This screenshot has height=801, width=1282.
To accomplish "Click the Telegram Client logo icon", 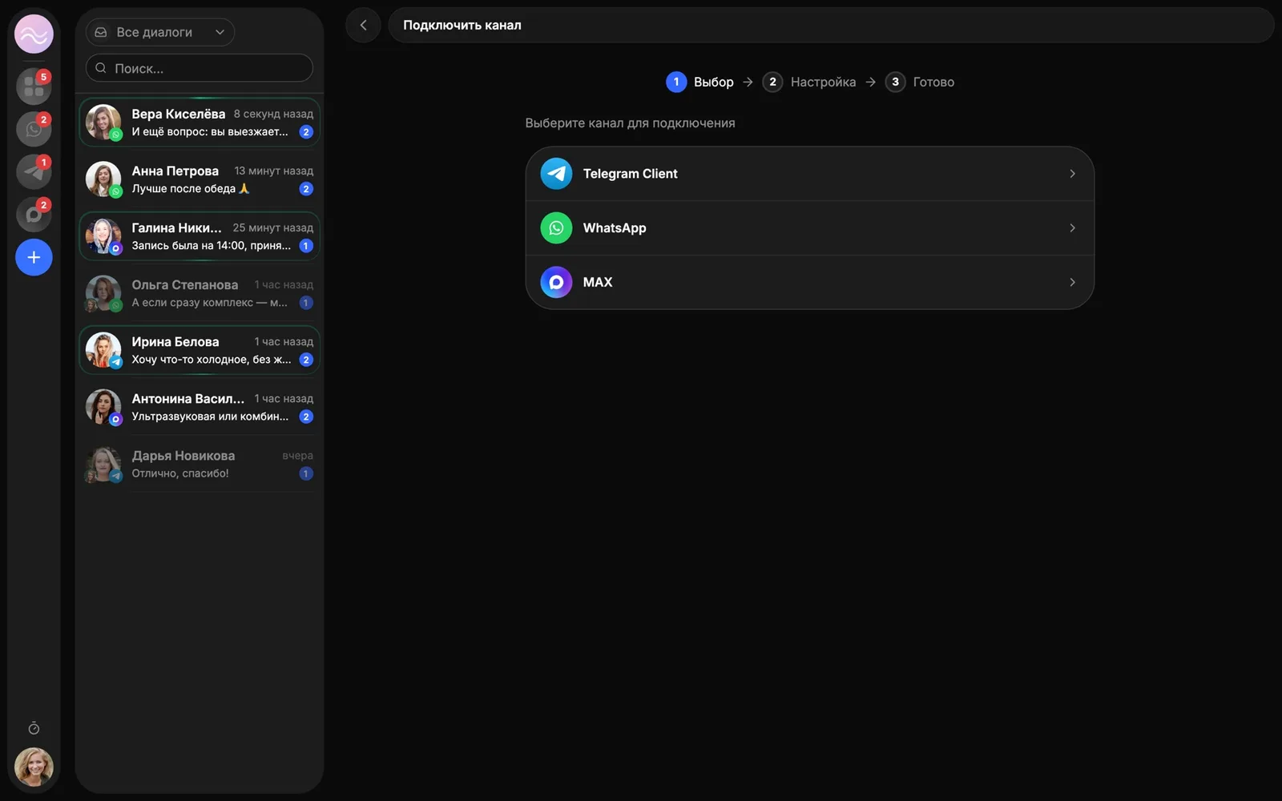I will pos(556,173).
